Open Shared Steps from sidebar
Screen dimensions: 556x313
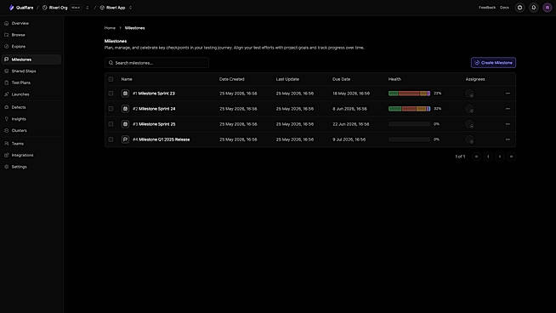(31, 71)
